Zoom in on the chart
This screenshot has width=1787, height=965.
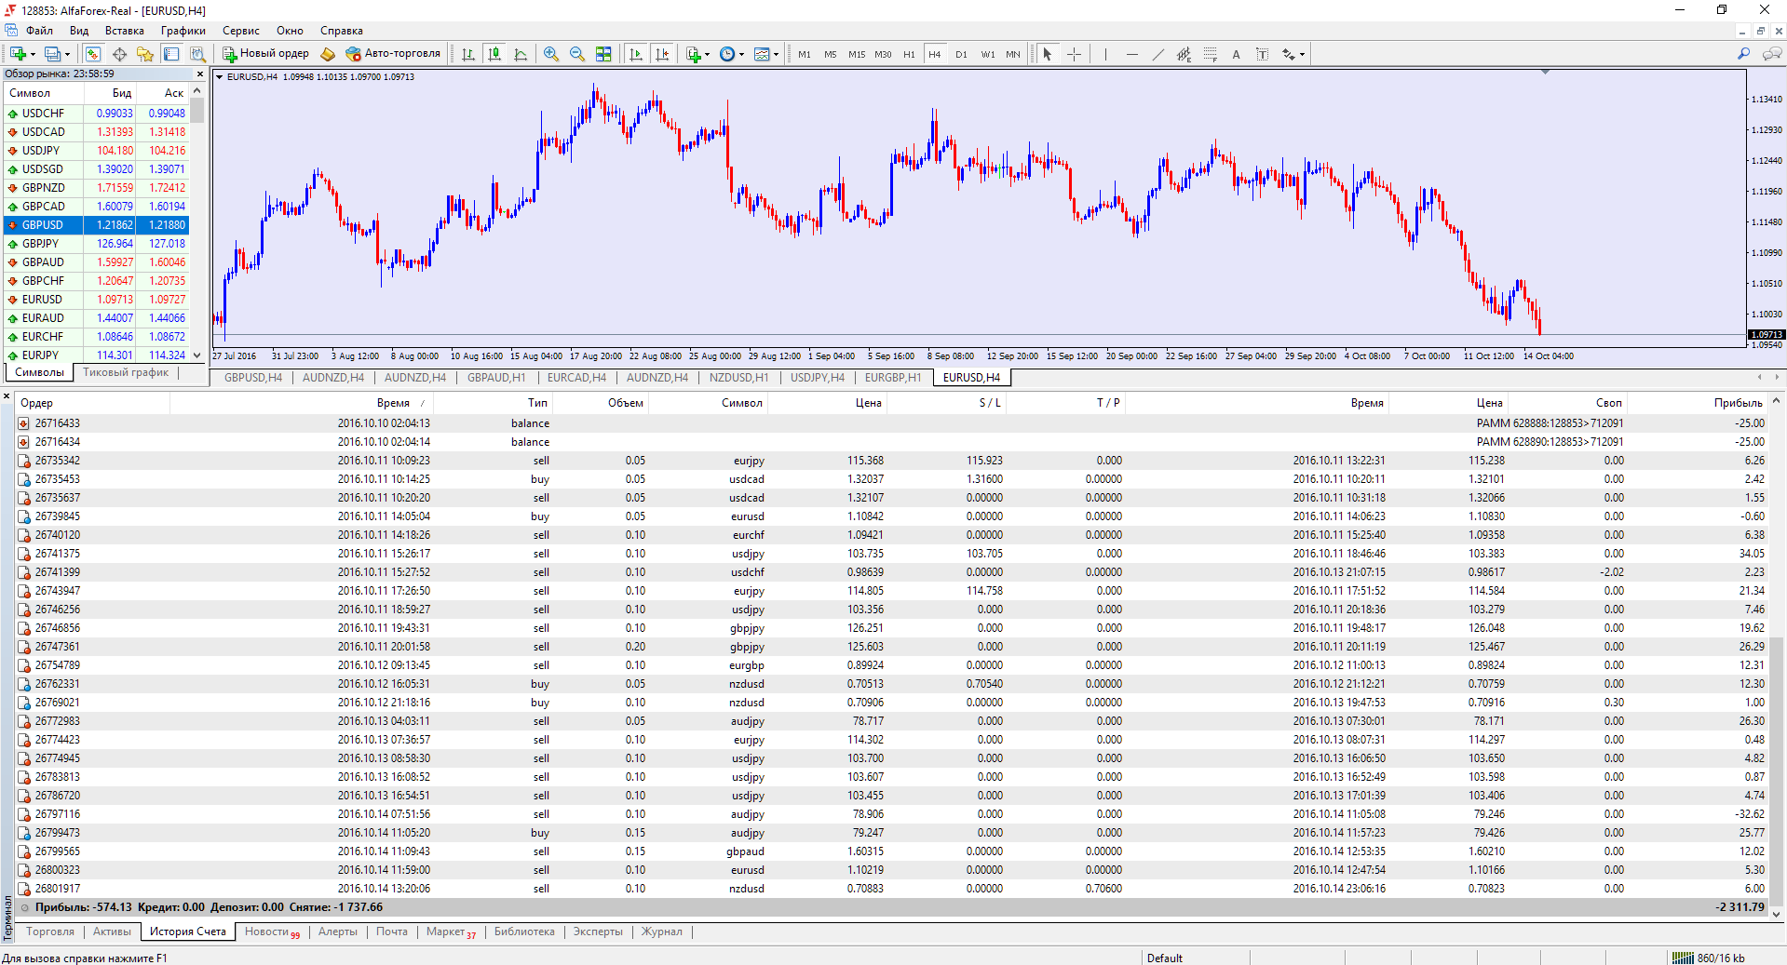click(551, 54)
